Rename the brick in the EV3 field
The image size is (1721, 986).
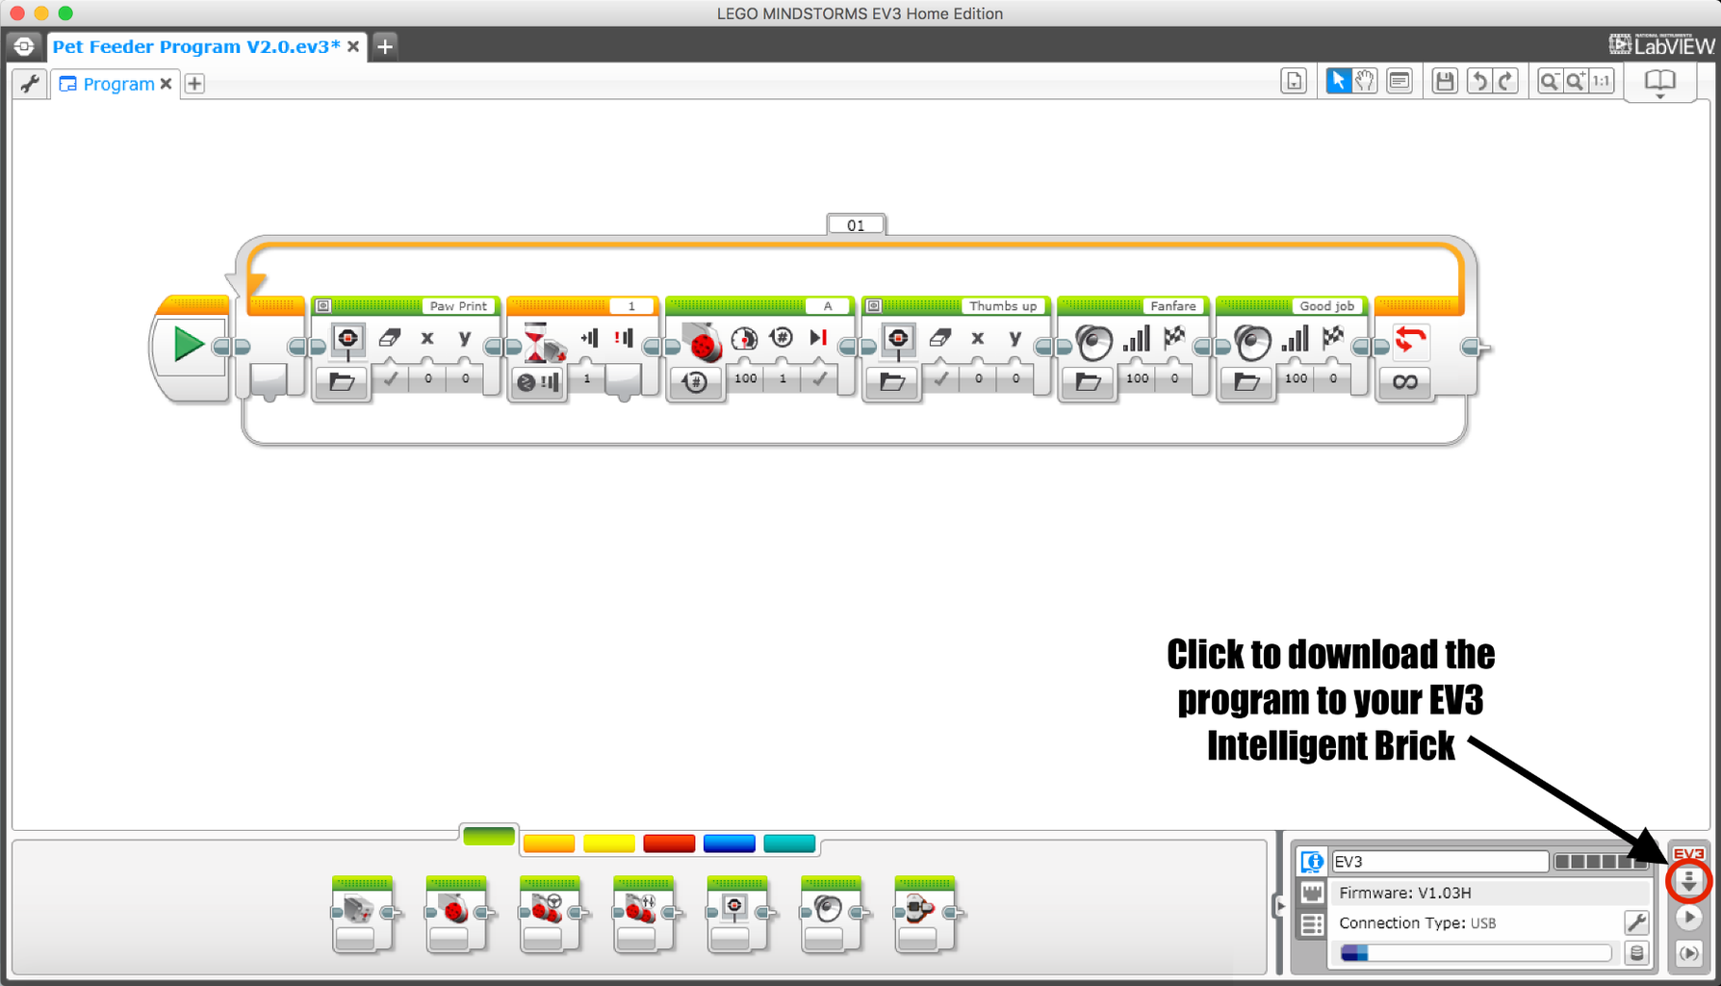[1440, 862]
